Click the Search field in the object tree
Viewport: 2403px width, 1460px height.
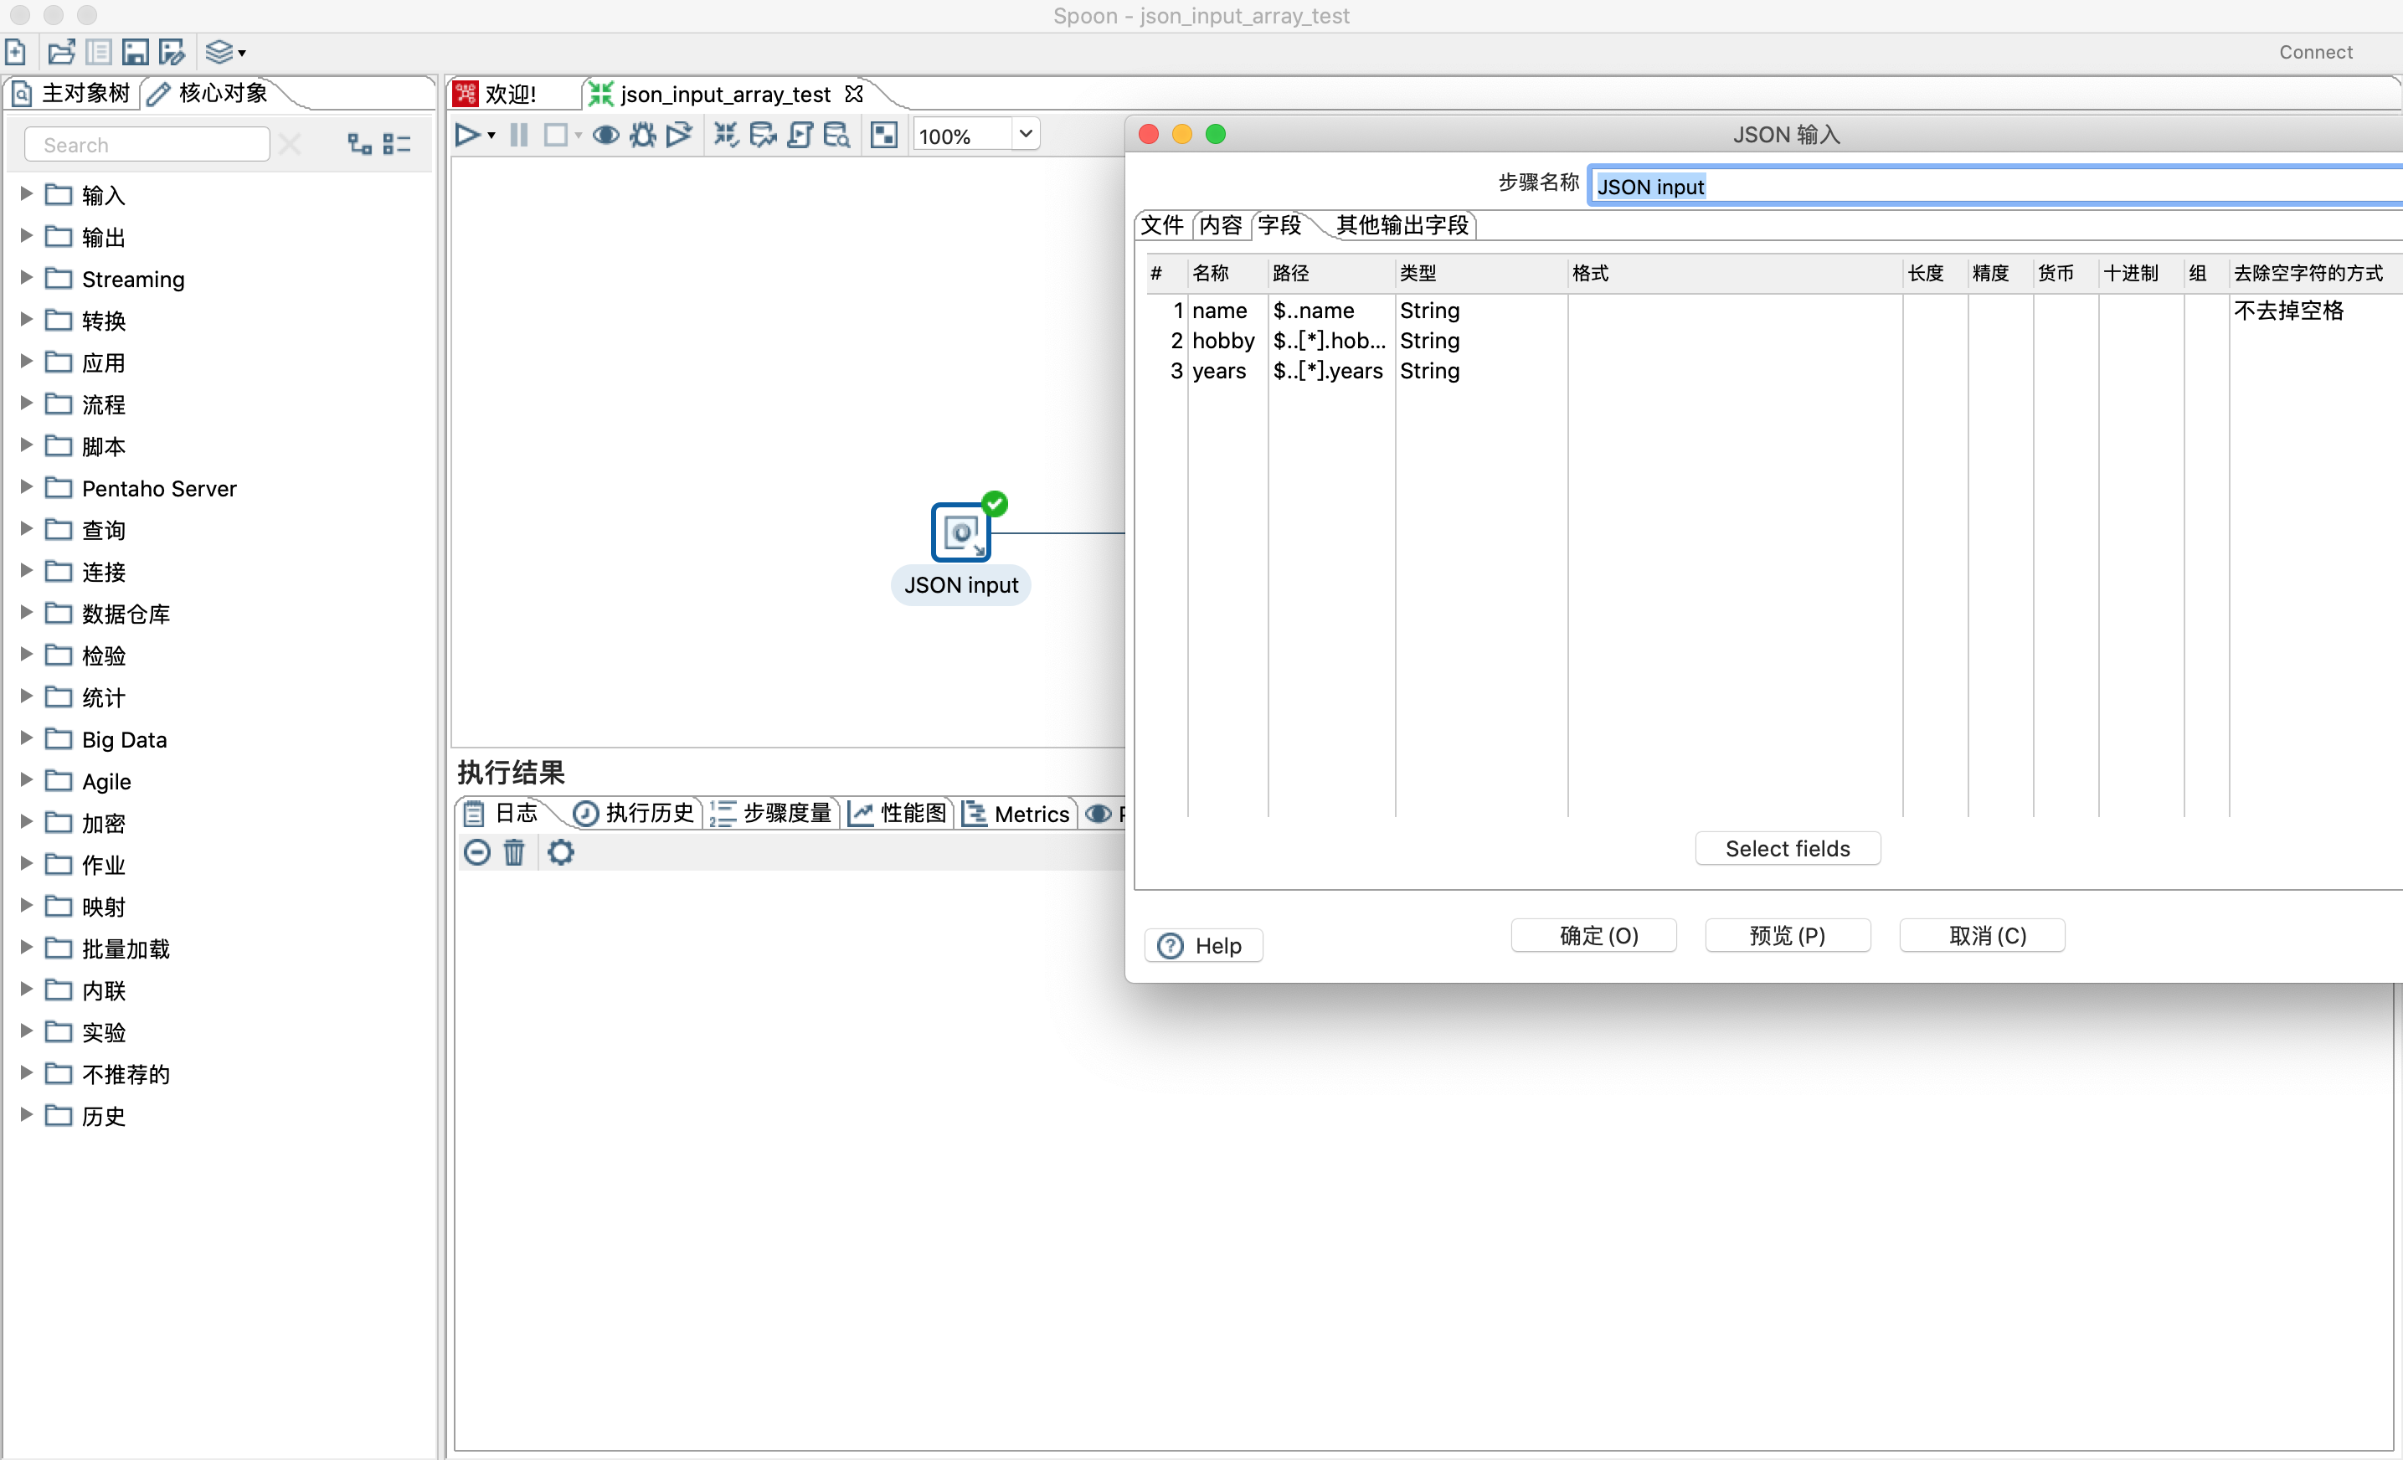(x=147, y=146)
